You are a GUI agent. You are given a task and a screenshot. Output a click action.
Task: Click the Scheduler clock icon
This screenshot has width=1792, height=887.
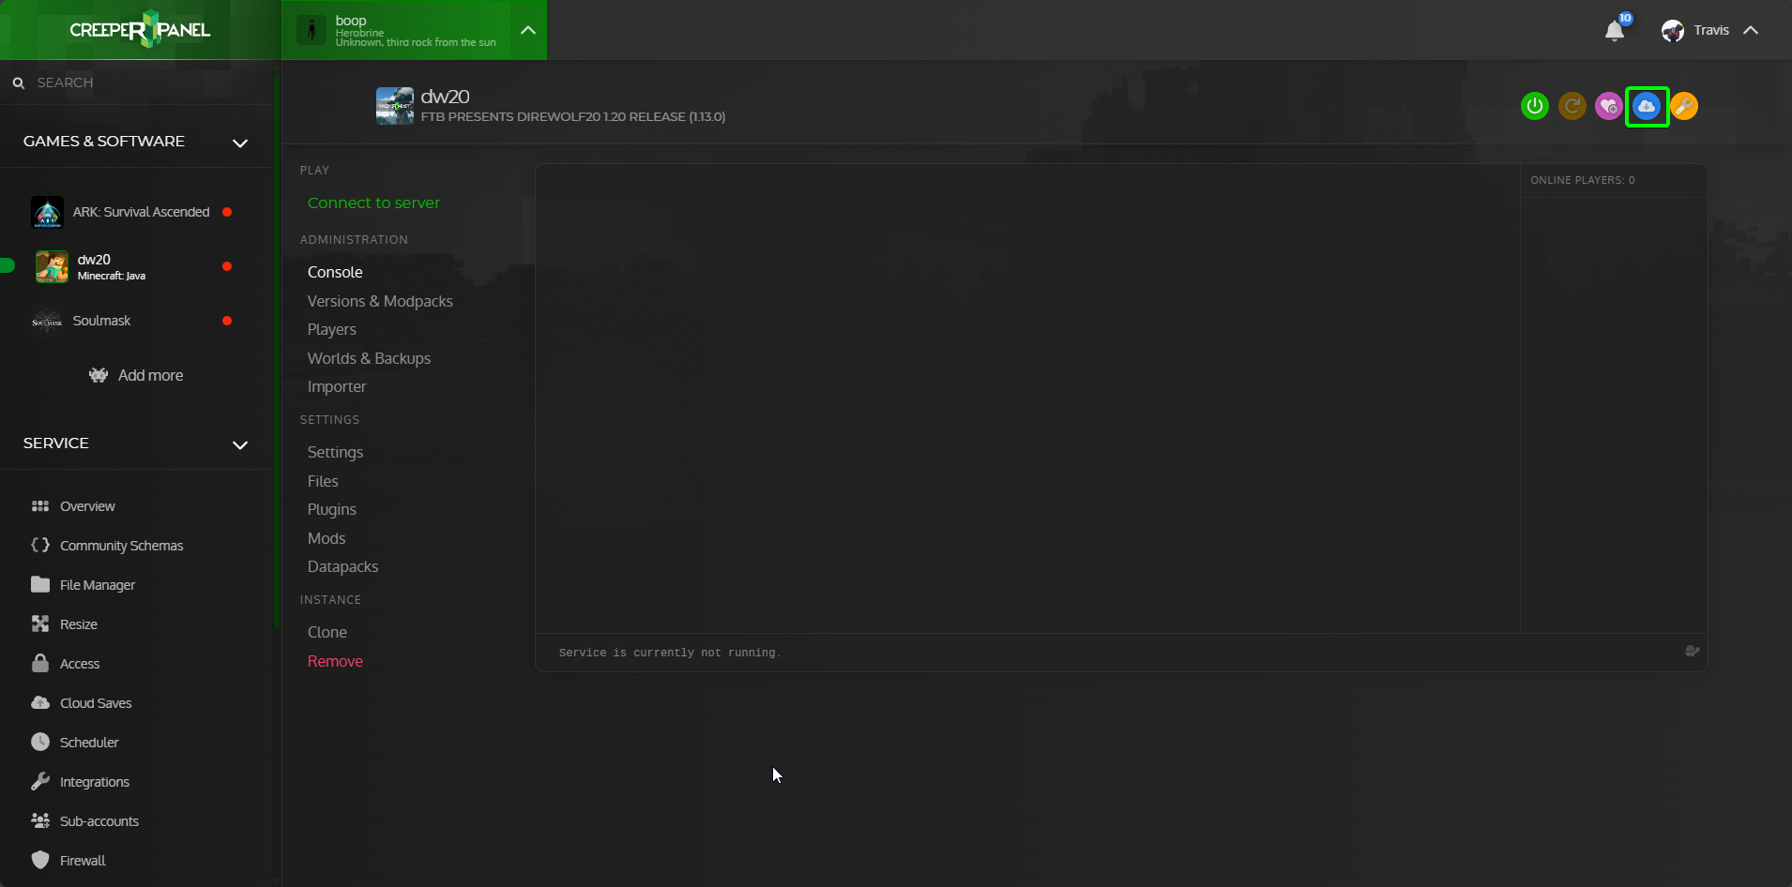(40, 743)
